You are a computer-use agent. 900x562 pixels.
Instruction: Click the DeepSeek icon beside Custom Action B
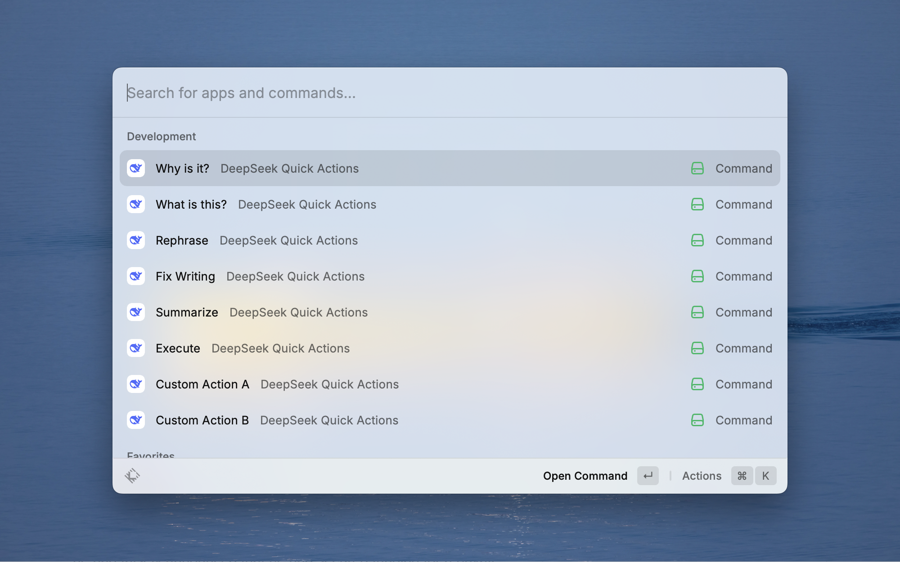(136, 420)
